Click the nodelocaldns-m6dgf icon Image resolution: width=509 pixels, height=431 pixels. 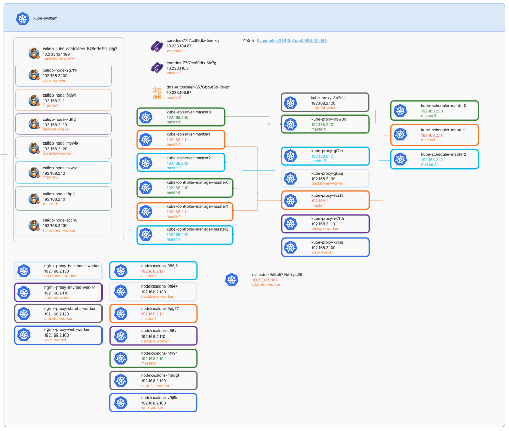121,380
